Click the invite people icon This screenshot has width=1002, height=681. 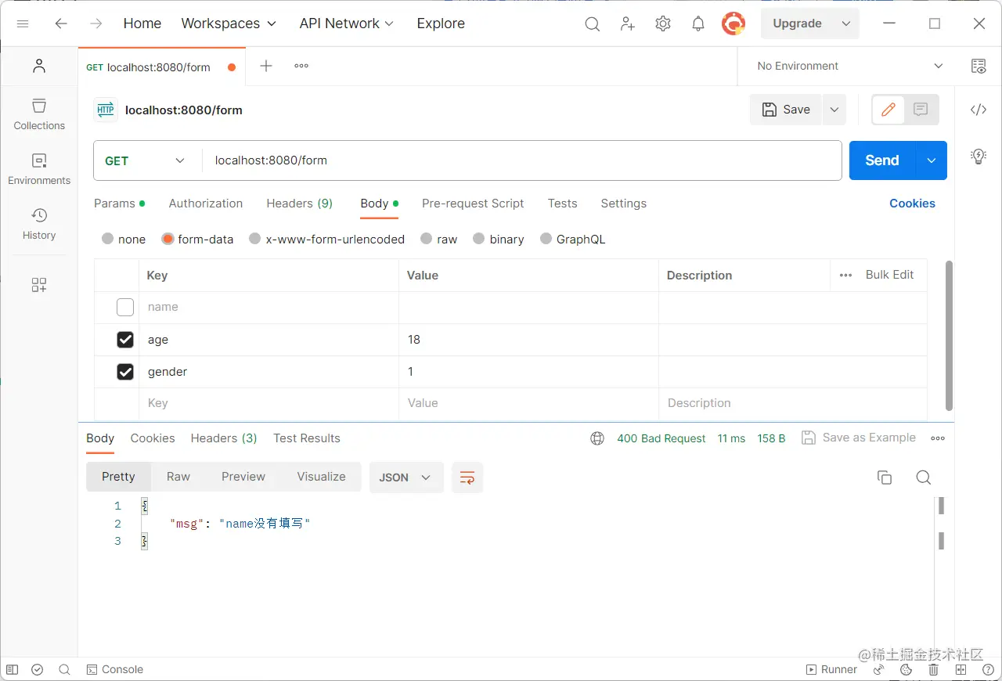[627, 24]
